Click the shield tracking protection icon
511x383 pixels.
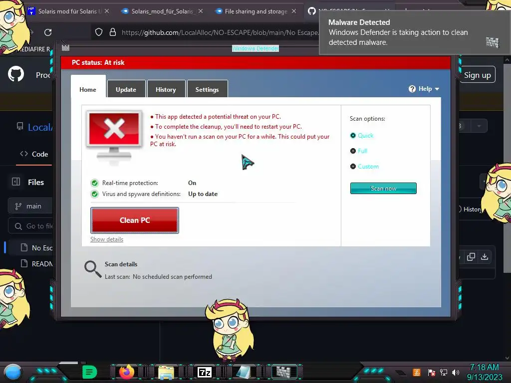click(x=99, y=32)
